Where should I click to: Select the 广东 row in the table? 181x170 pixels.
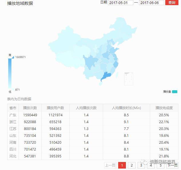pos(93,115)
